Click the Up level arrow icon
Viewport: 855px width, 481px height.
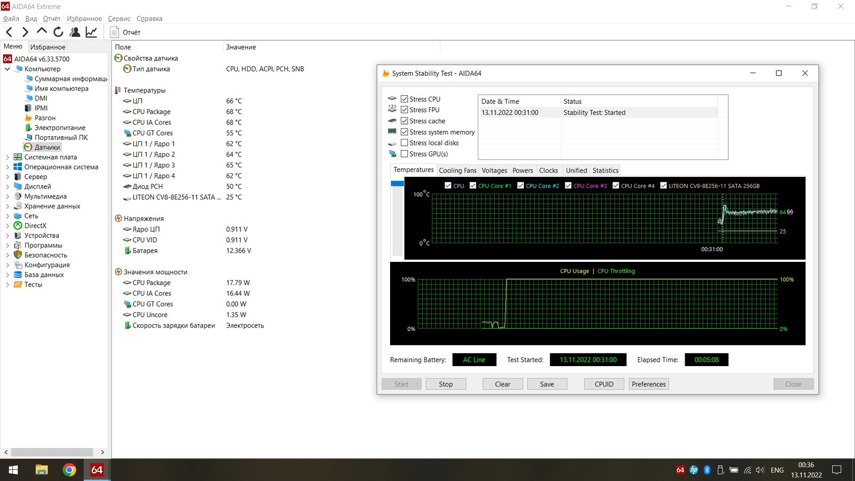click(x=42, y=32)
